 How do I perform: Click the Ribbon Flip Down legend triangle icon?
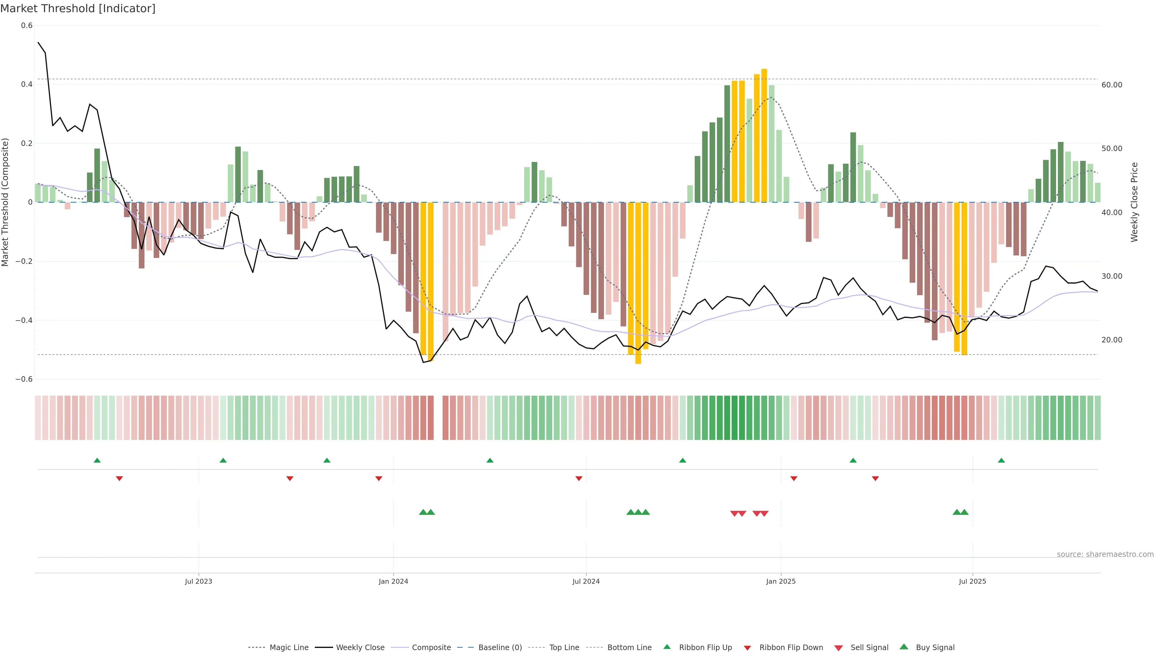click(747, 648)
